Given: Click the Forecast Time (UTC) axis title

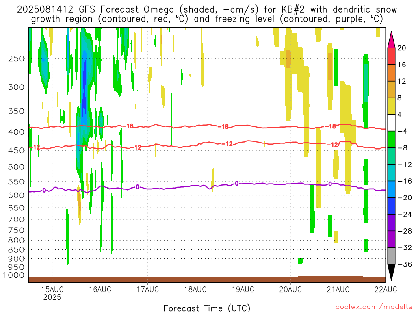Looking at the screenshot, I should coord(207,308).
